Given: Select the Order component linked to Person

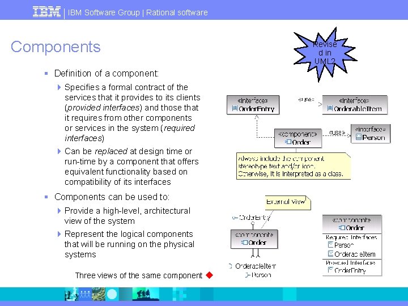Looking at the screenshot, I should [298, 138].
